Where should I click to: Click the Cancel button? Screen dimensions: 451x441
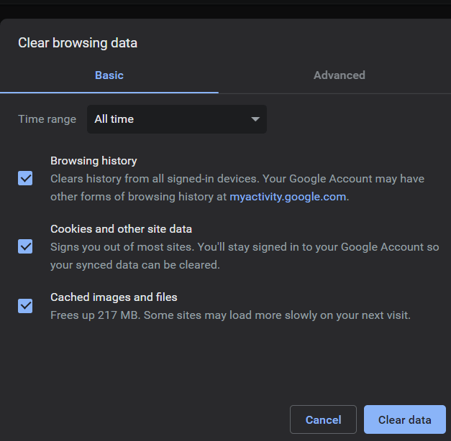click(323, 419)
